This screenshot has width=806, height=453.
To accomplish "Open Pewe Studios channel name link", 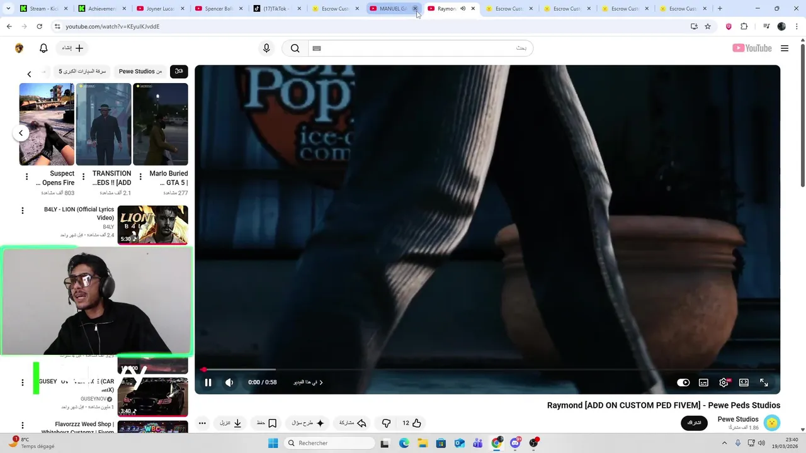I will 737,419.
